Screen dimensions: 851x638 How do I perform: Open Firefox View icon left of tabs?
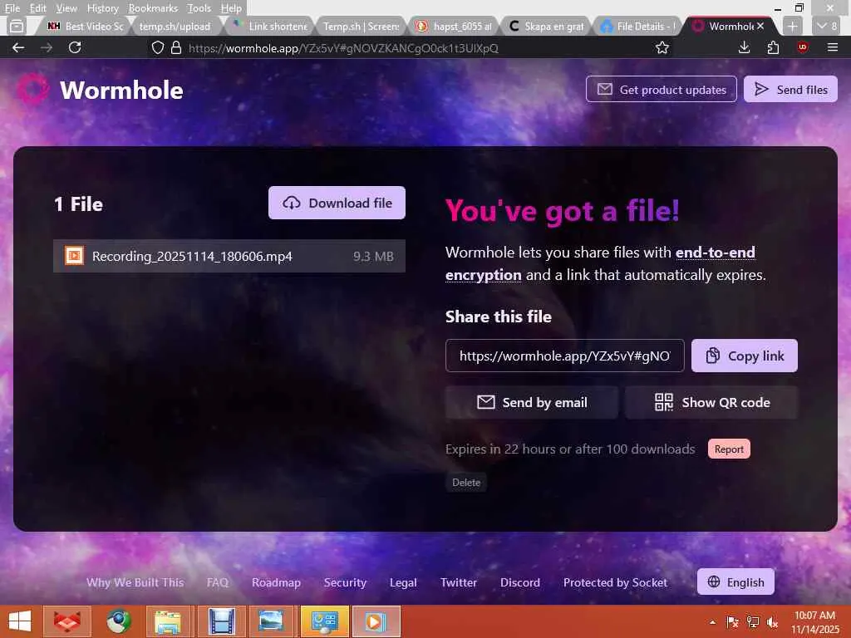(17, 26)
